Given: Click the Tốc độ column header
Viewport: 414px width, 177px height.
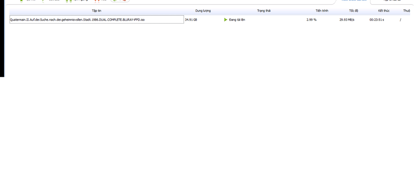Looking at the screenshot, I should (x=354, y=11).
